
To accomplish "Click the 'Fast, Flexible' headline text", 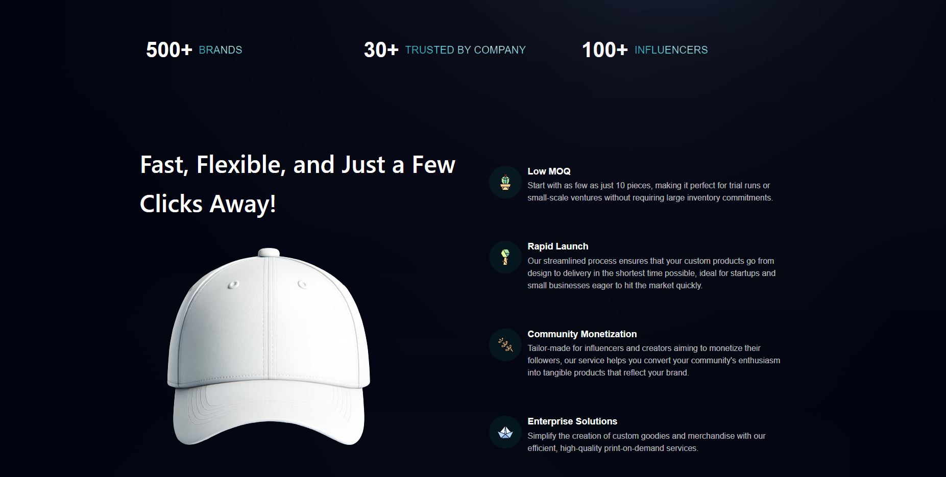I will click(298, 184).
